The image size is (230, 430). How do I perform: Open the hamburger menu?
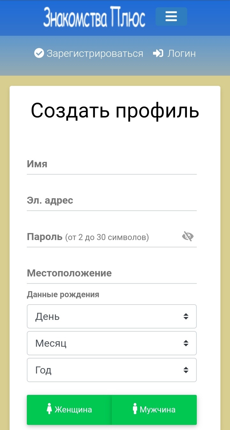click(x=171, y=16)
